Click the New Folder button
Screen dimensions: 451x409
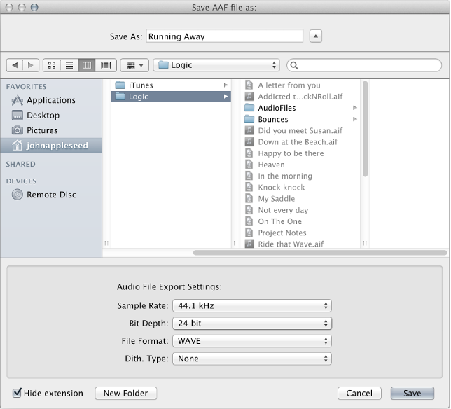tap(126, 393)
